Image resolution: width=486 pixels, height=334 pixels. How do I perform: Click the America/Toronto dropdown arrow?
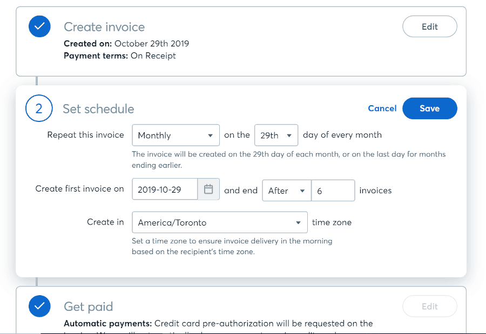click(298, 222)
